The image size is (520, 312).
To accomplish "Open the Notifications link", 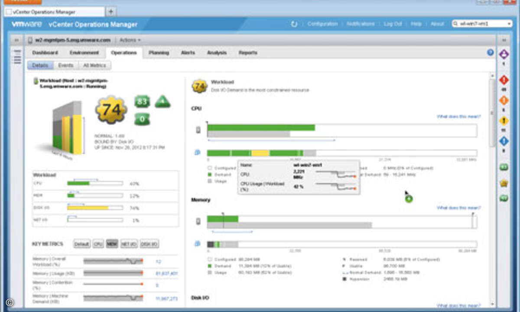I will pos(361,24).
